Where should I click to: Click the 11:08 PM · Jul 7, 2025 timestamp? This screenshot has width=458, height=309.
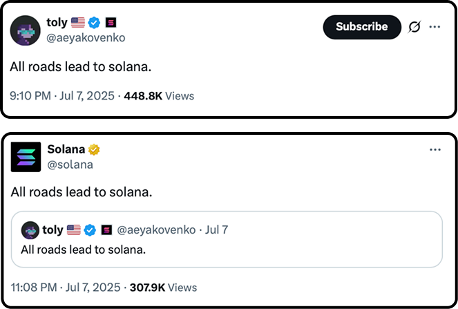[x=64, y=287]
